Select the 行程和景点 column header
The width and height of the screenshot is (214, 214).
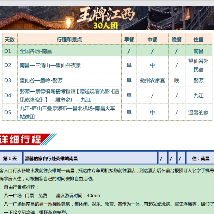69,39
